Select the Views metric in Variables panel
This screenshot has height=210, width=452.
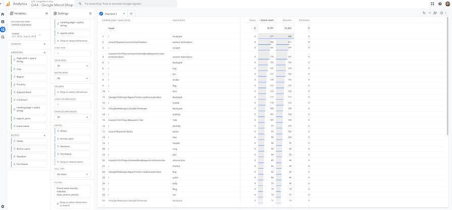coord(29,141)
